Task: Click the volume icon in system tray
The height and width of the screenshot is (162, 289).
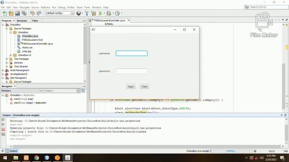Action: [x=262, y=158]
